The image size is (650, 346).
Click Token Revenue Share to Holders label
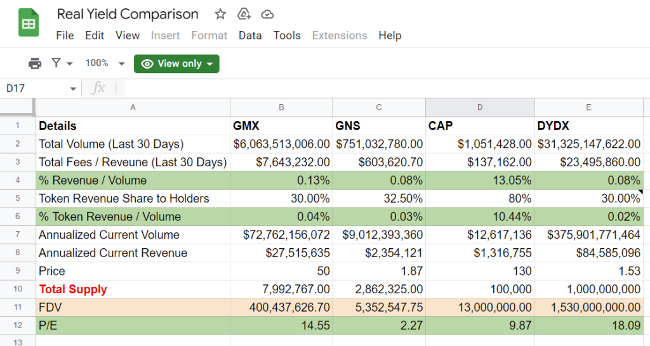pos(133,199)
